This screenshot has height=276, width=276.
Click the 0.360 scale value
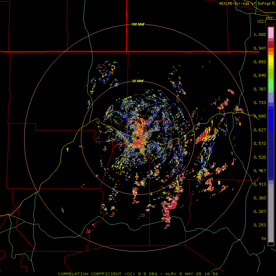click(260, 198)
